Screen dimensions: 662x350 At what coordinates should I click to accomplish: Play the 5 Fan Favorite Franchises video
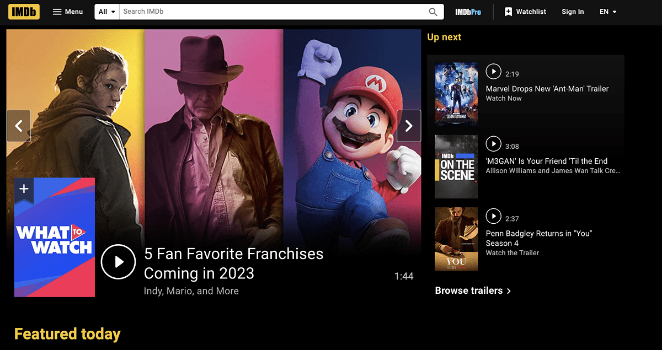118,262
